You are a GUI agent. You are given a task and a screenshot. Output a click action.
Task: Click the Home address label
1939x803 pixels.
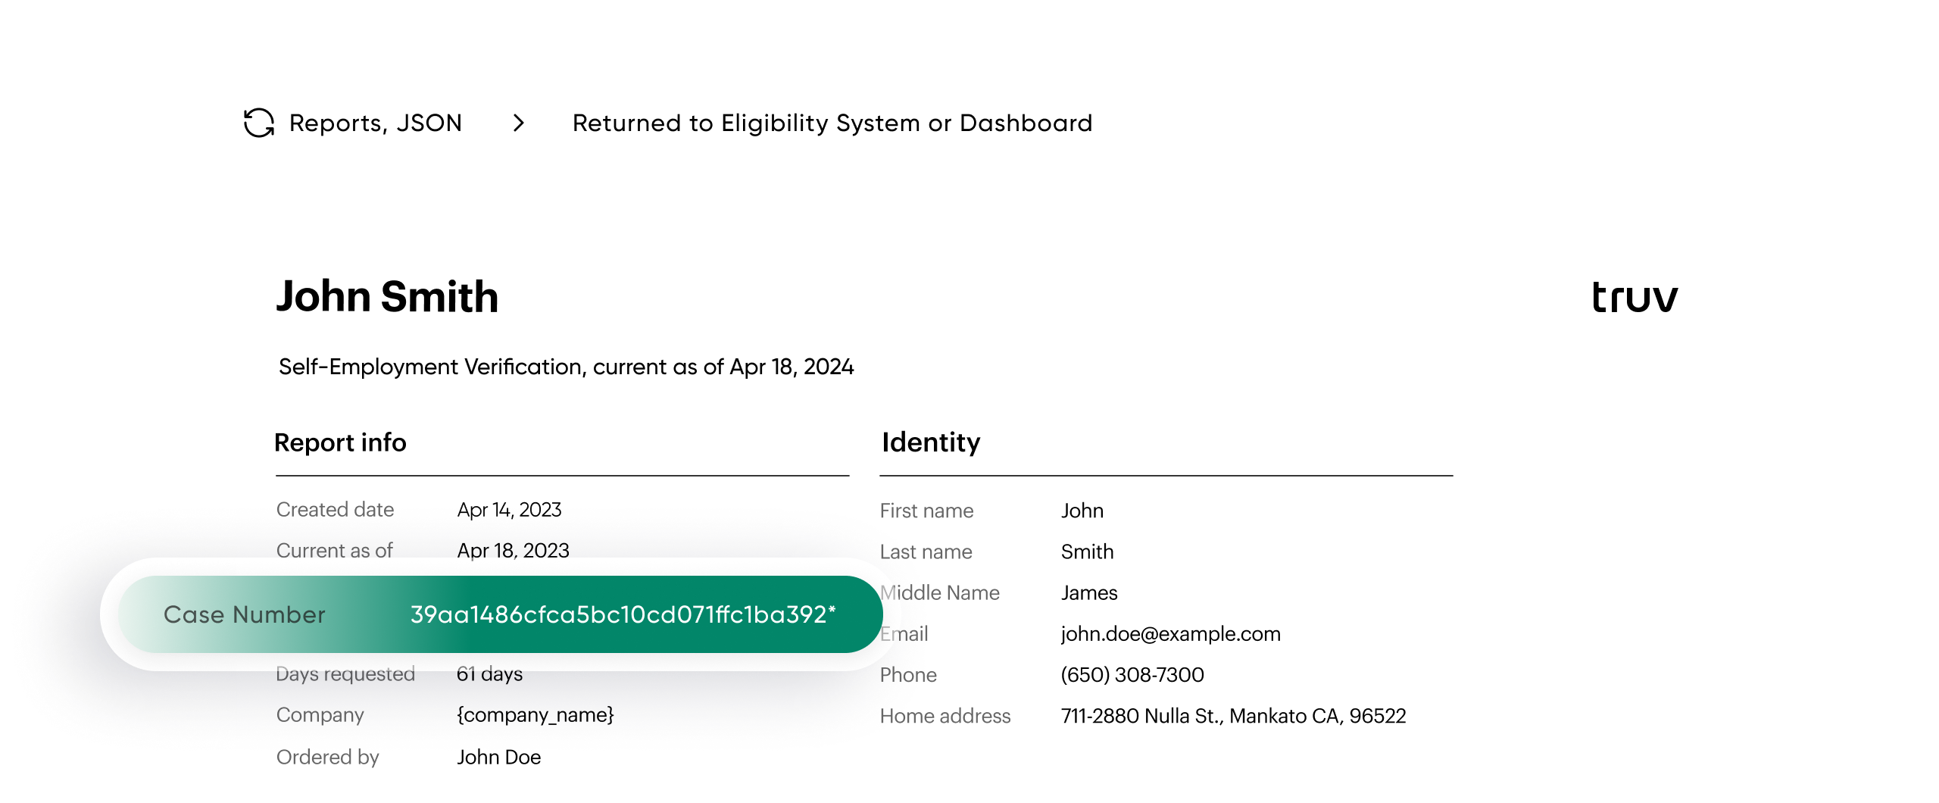click(x=945, y=716)
